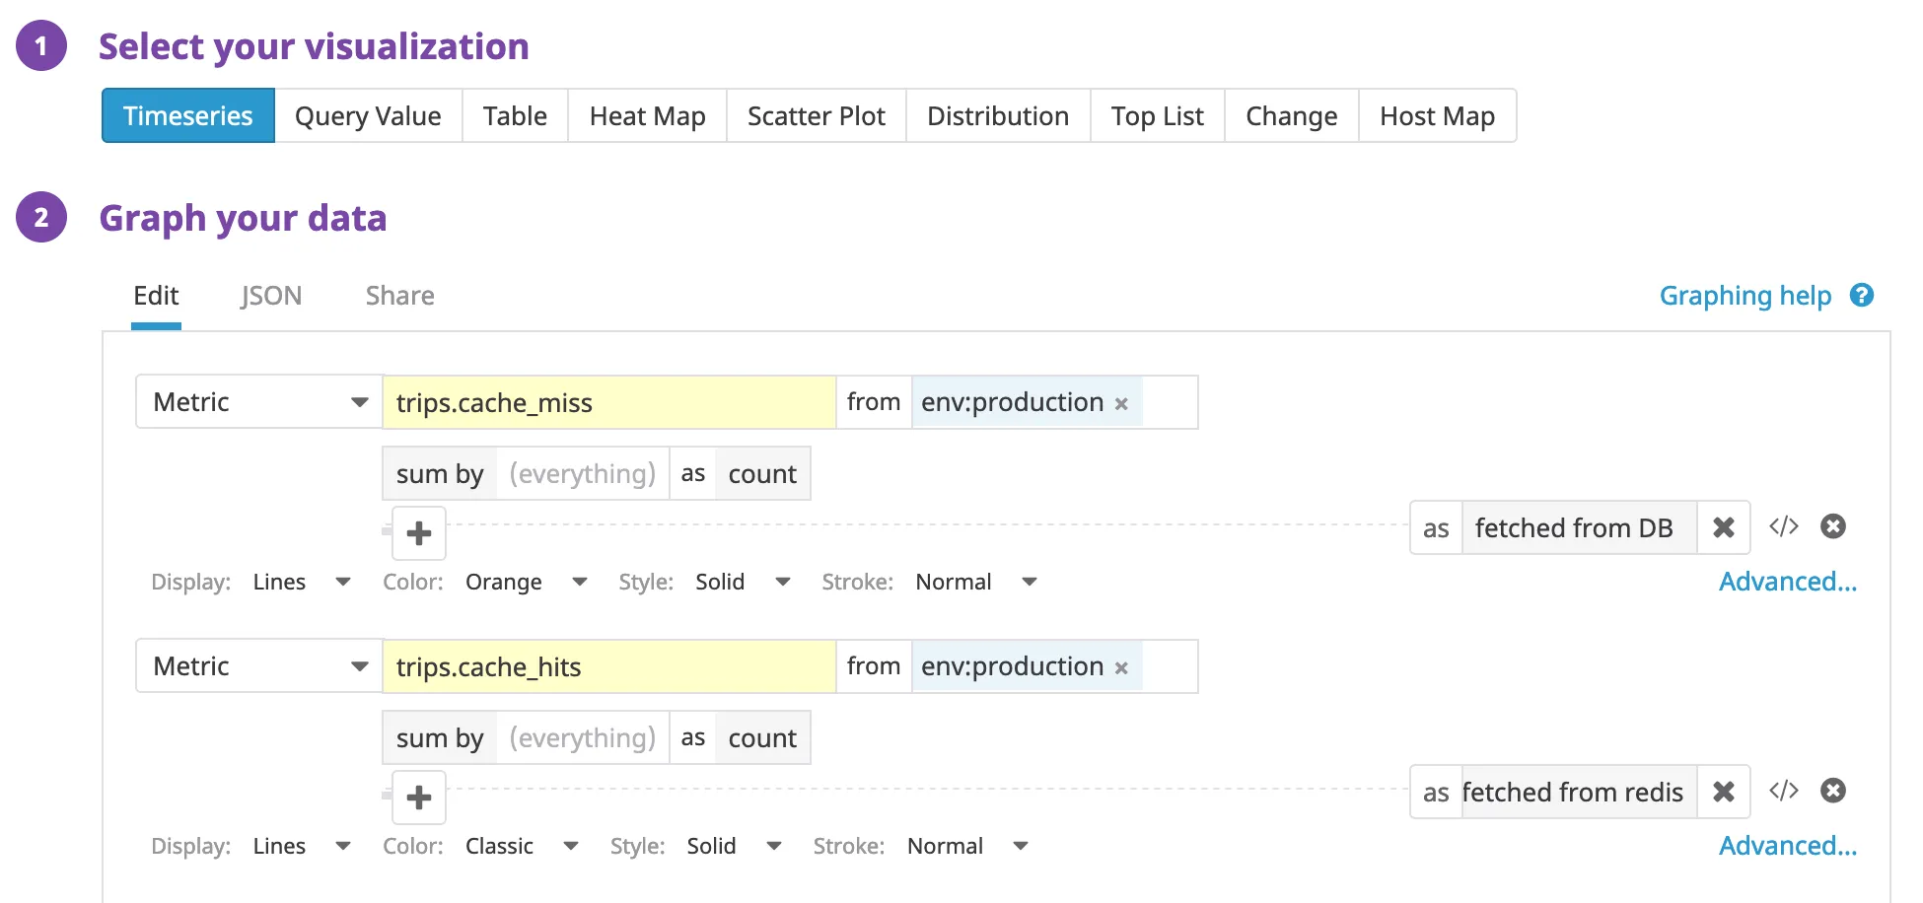The height and width of the screenshot is (903, 1923).
Task: Clear the 'fetched from DB' alias
Action: 1724,527
